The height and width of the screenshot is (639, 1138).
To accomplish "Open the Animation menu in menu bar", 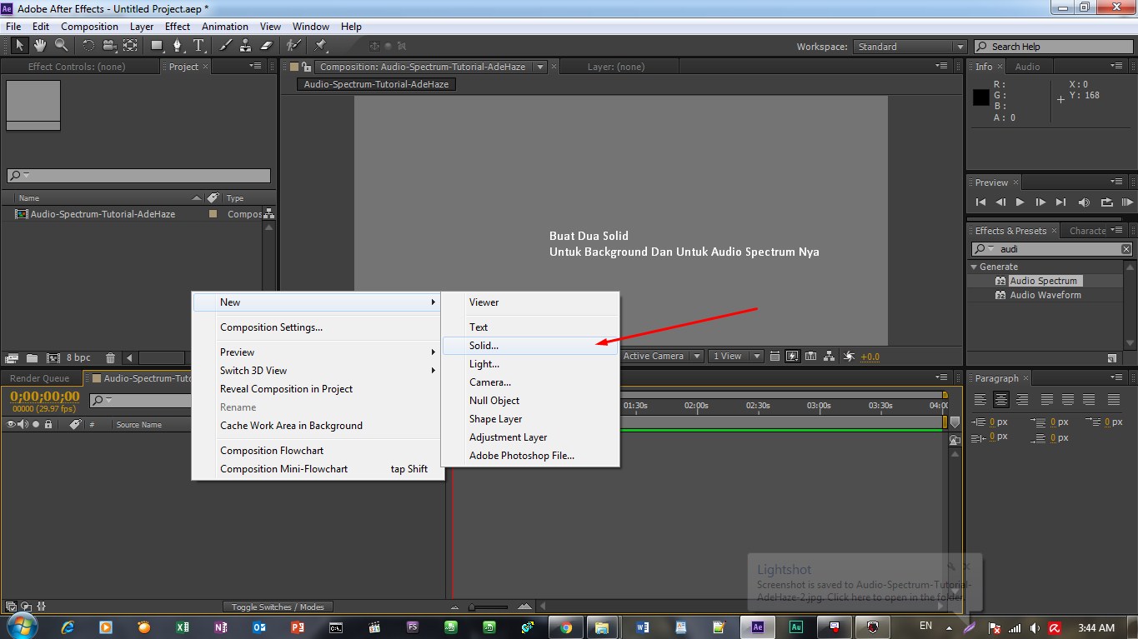I will pyautogui.click(x=225, y=27).
